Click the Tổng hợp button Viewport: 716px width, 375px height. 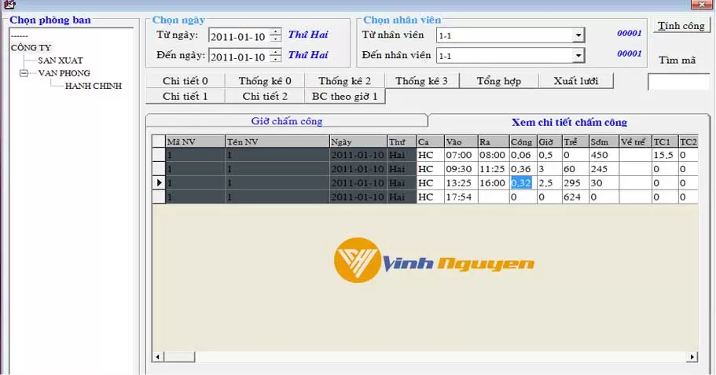[x=498, y=81]
